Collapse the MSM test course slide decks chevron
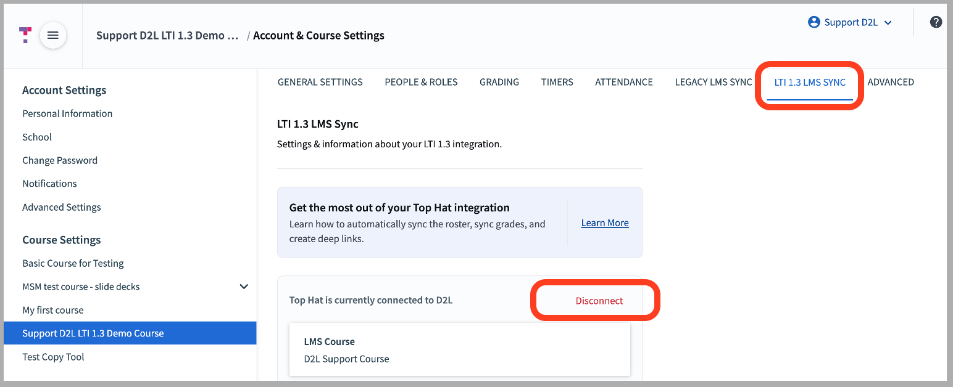 244,287
